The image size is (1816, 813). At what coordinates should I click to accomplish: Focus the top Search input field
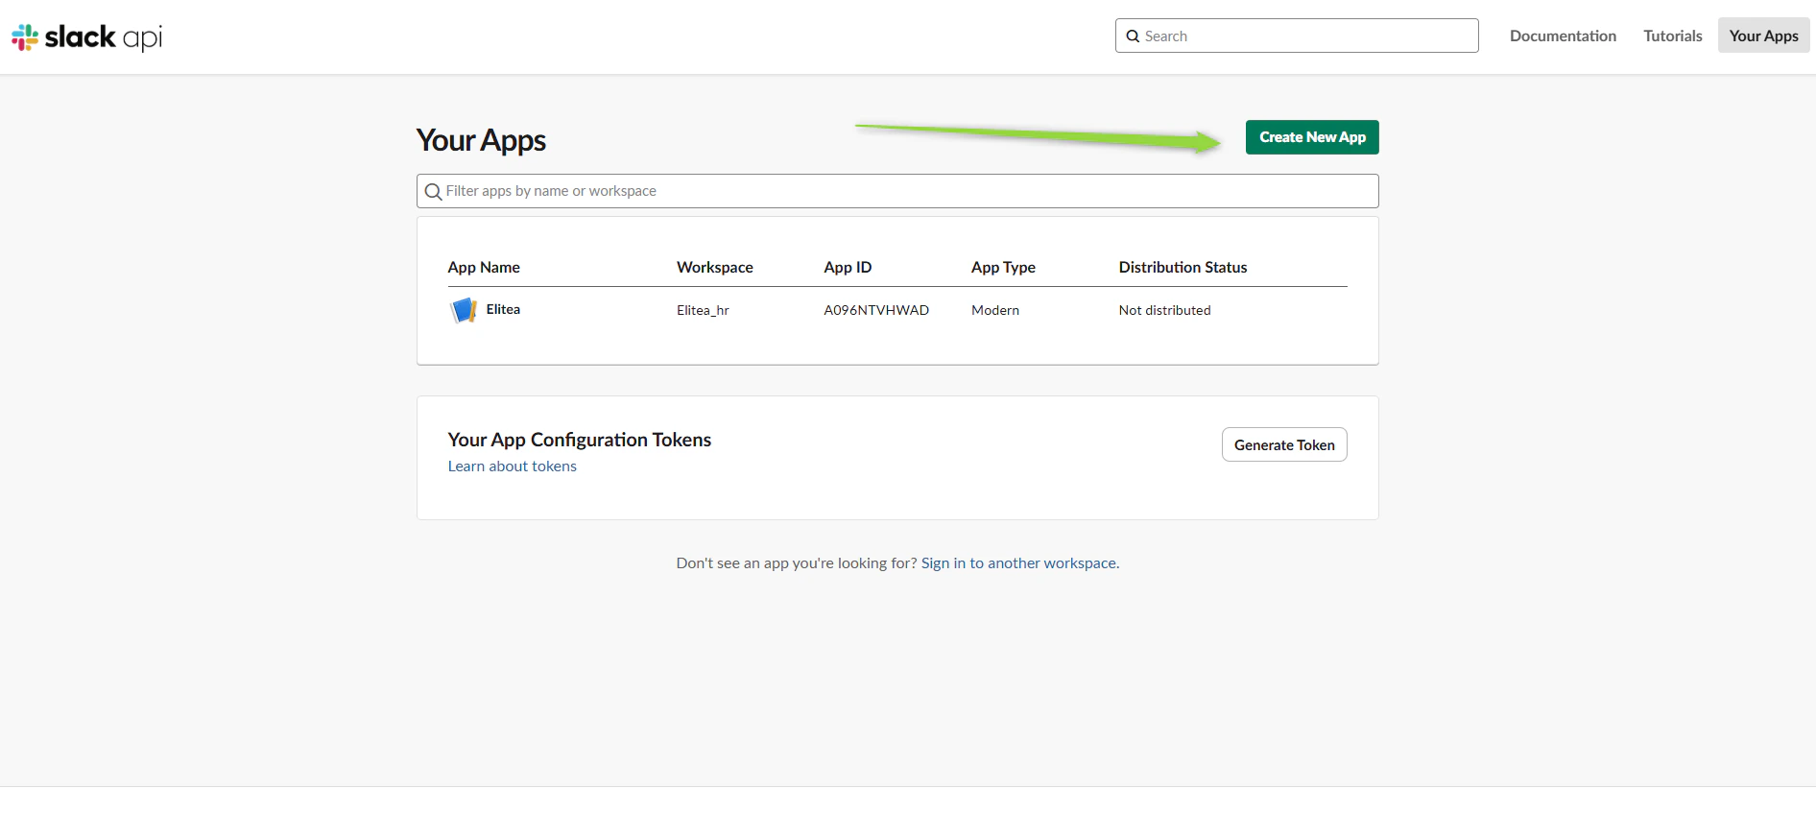point(1297,36)
